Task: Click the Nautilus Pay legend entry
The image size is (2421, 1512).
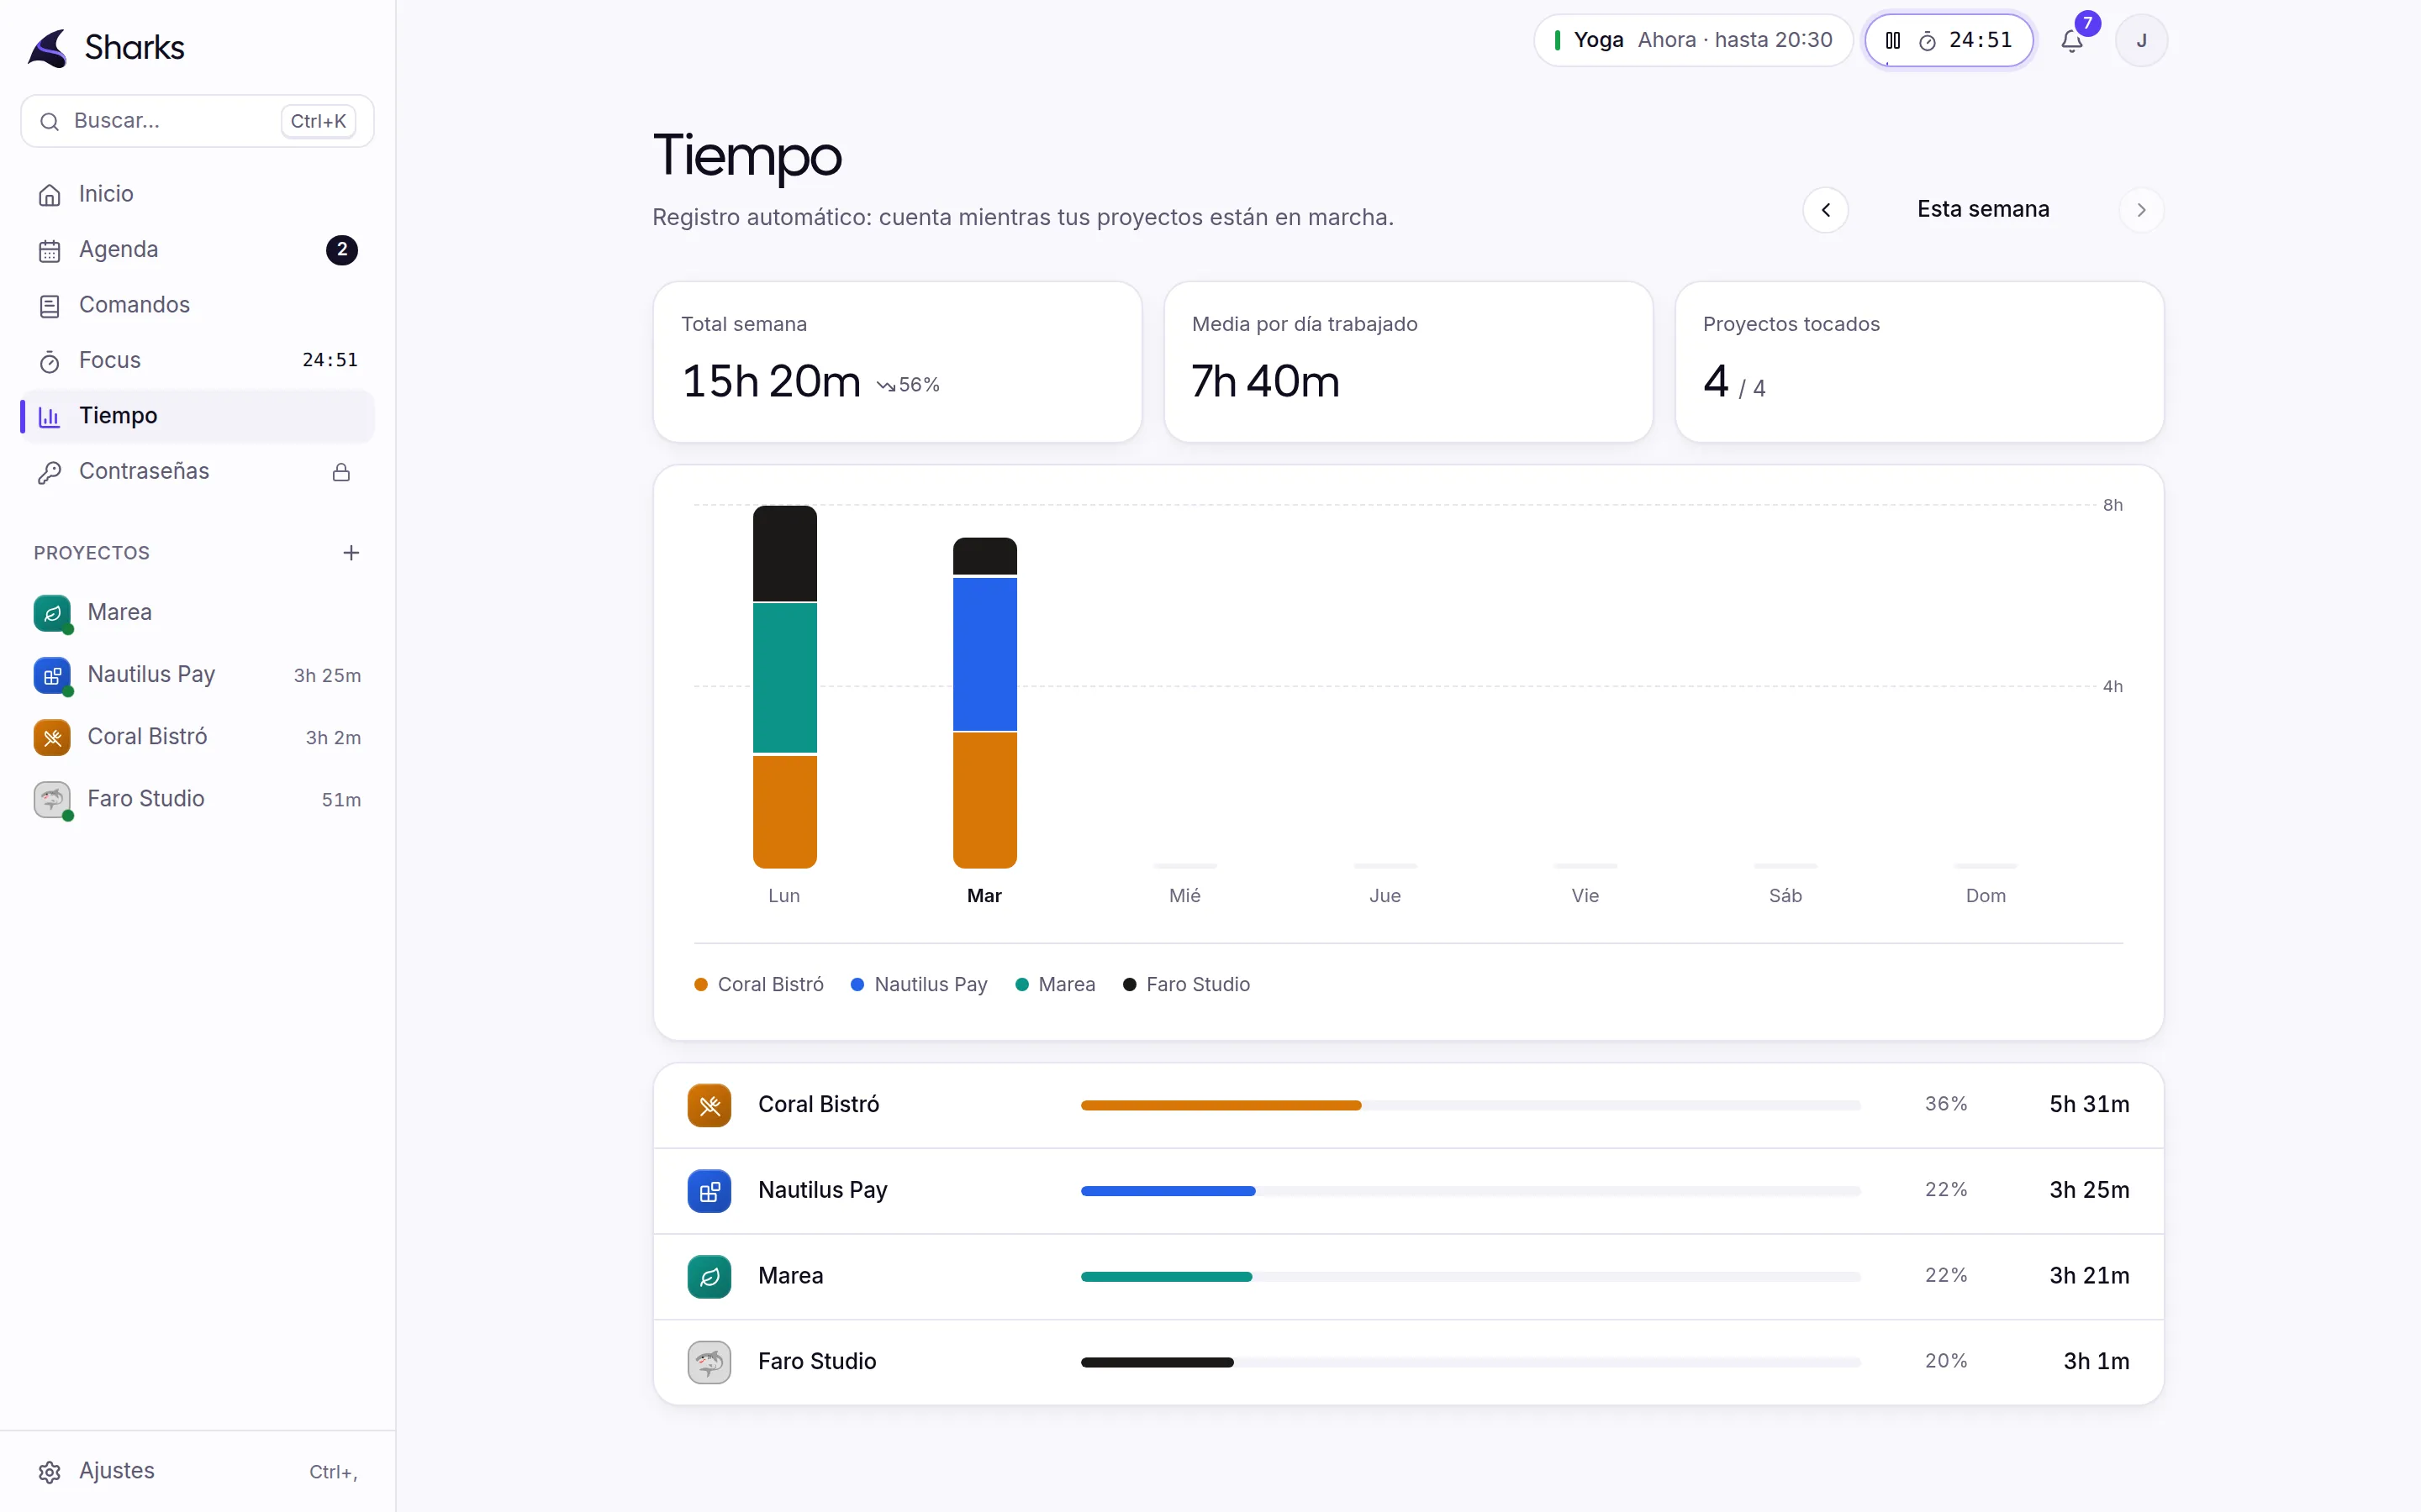Action: click(918, 985)
